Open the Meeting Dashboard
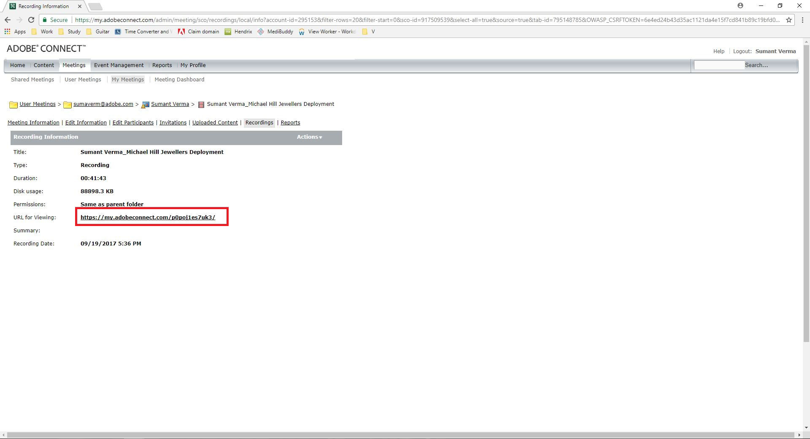Image resolution: width=810 pixels, height=439 pixels. [x=179, y=80]
